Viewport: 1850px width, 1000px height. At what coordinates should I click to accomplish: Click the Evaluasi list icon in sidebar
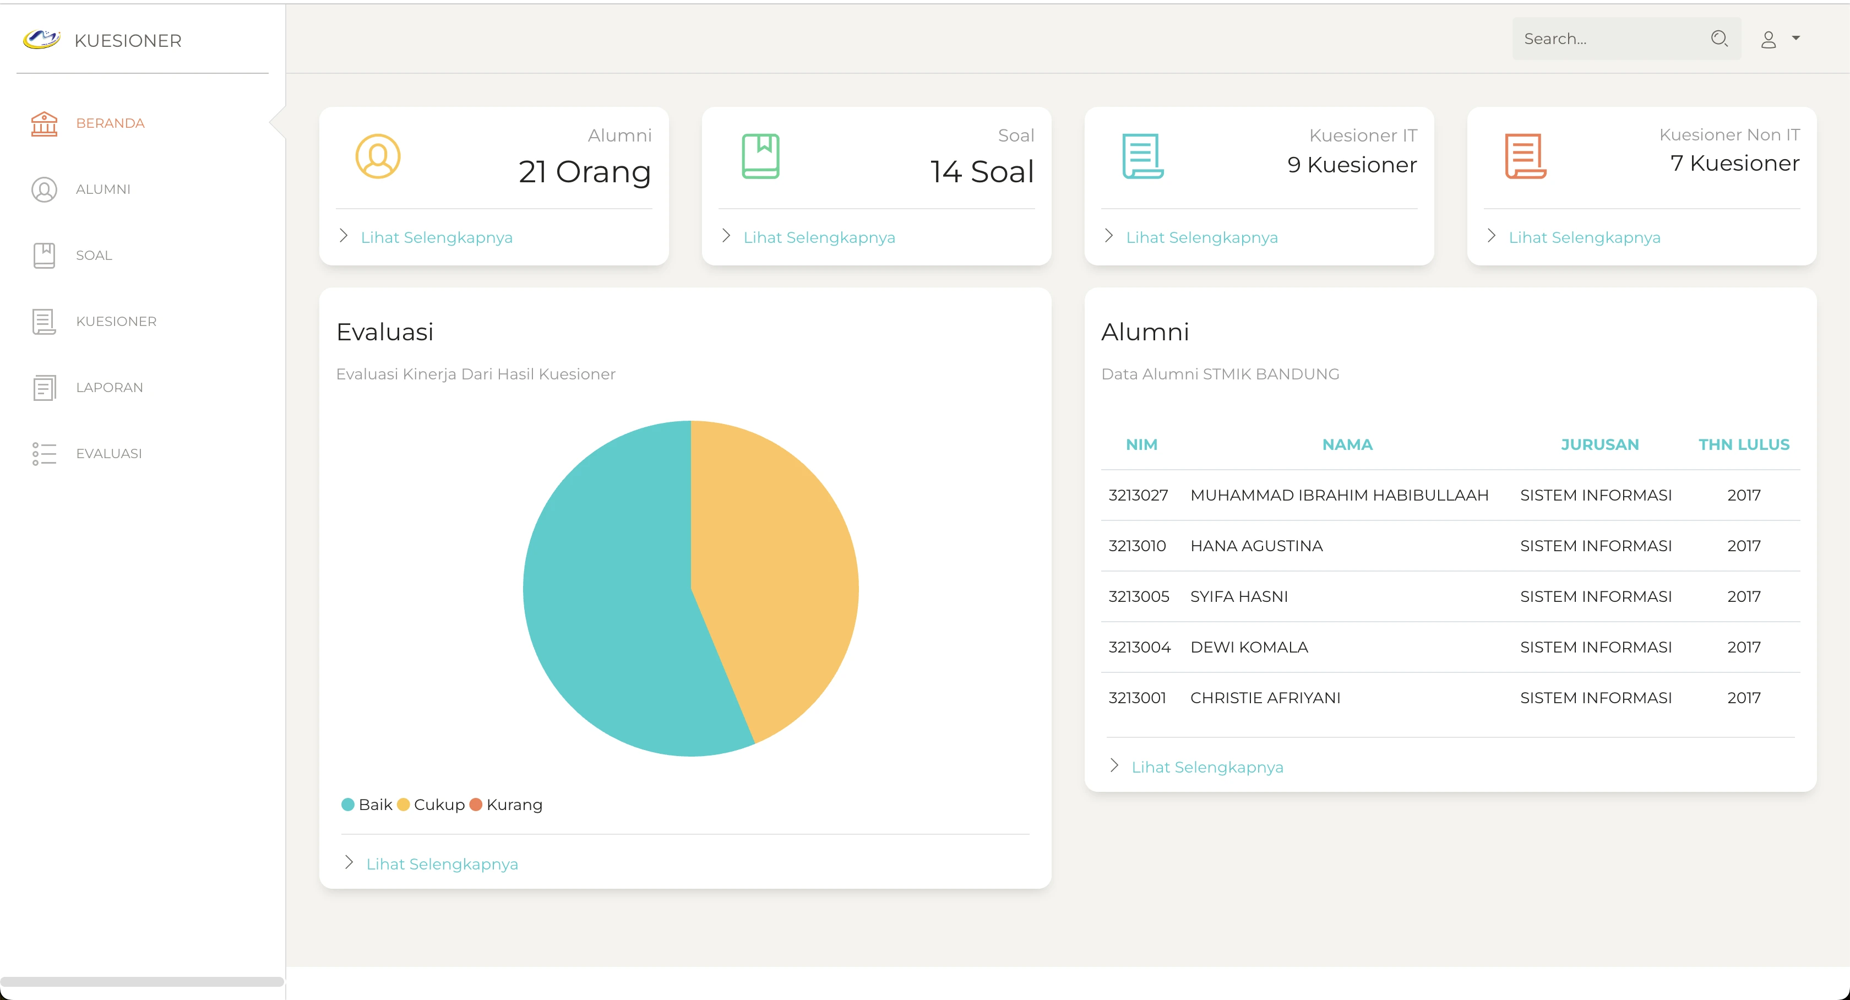pos(44,454)
